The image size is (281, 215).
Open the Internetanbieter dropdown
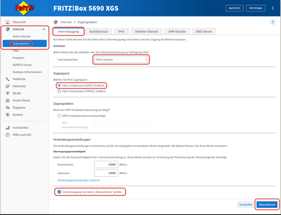click(x=121, y=60)
